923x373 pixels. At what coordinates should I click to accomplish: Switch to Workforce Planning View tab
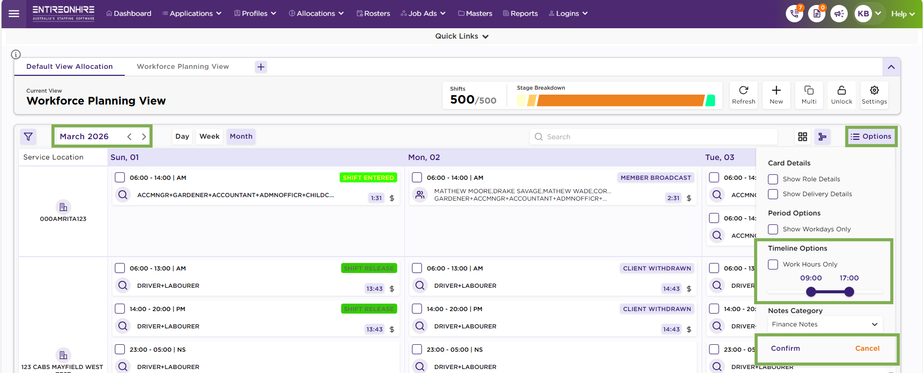click(x=183, y=66)
